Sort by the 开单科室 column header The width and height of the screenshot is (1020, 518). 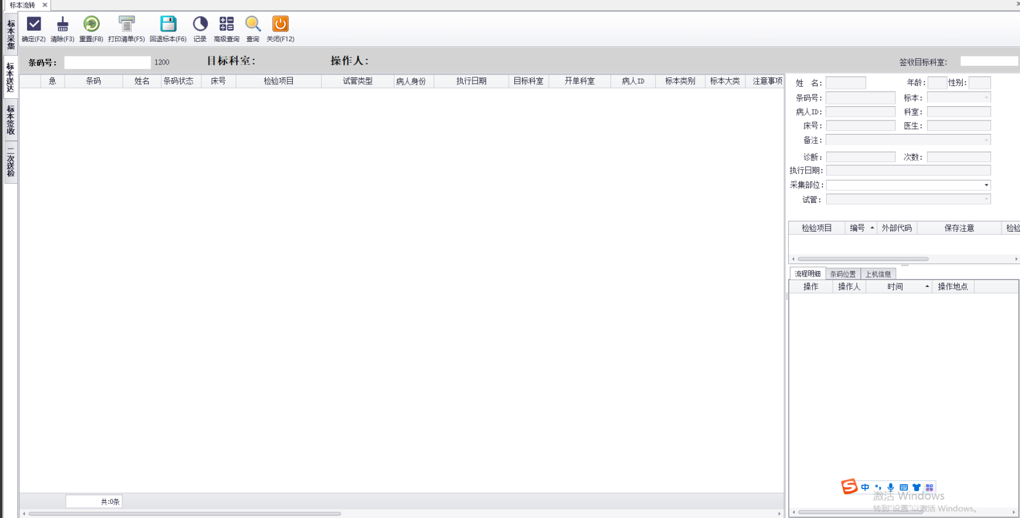coord(580,81)
